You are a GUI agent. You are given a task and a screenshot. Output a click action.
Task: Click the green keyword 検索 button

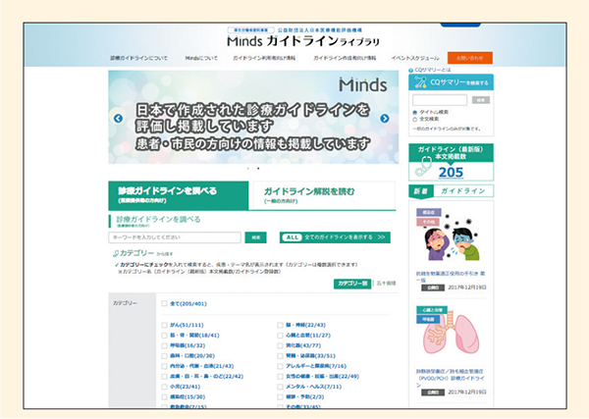pyautogui.click(x=256, y=237)
